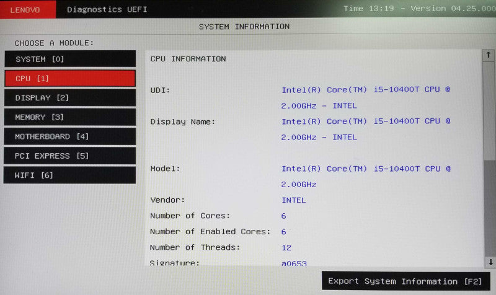496x295 pixels.
Task: Click the Version 04.25.000 text
Action: coord(453,9)
